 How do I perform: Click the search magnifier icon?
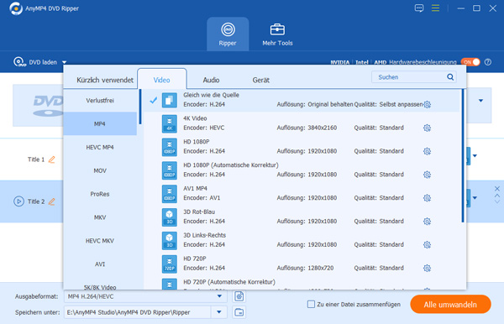(x=450, y=77)
